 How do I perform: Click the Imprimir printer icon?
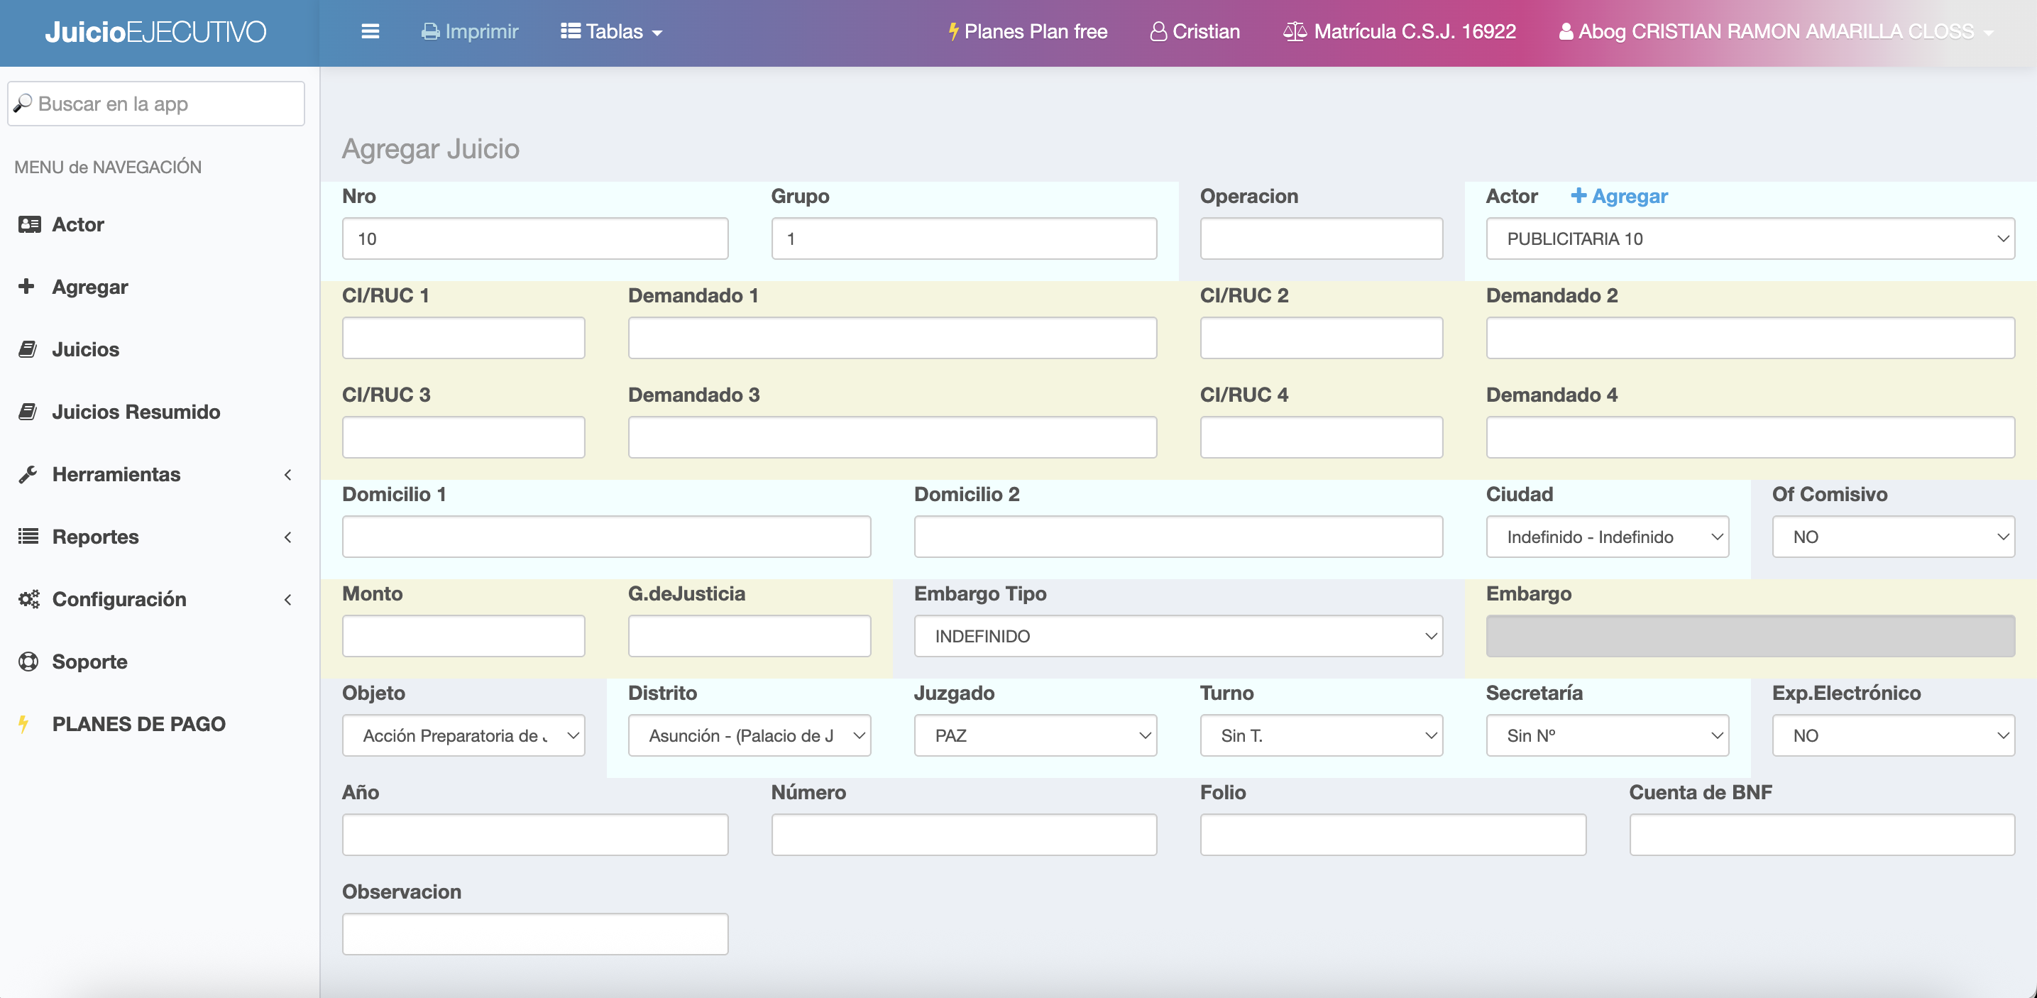[430, 32]
